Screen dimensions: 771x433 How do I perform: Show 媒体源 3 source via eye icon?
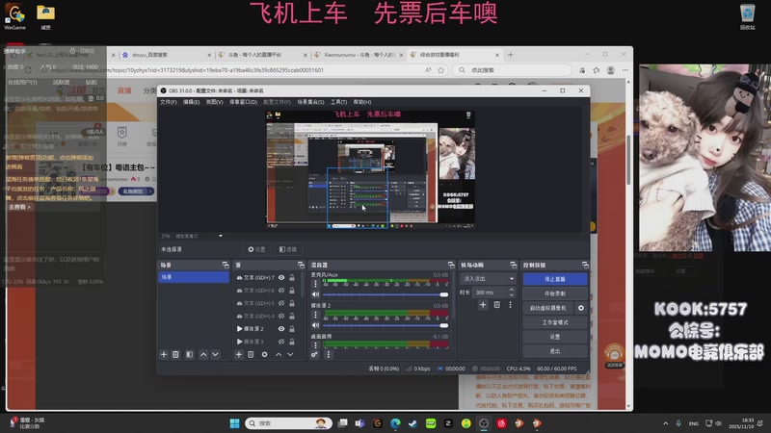pos(281,342)
